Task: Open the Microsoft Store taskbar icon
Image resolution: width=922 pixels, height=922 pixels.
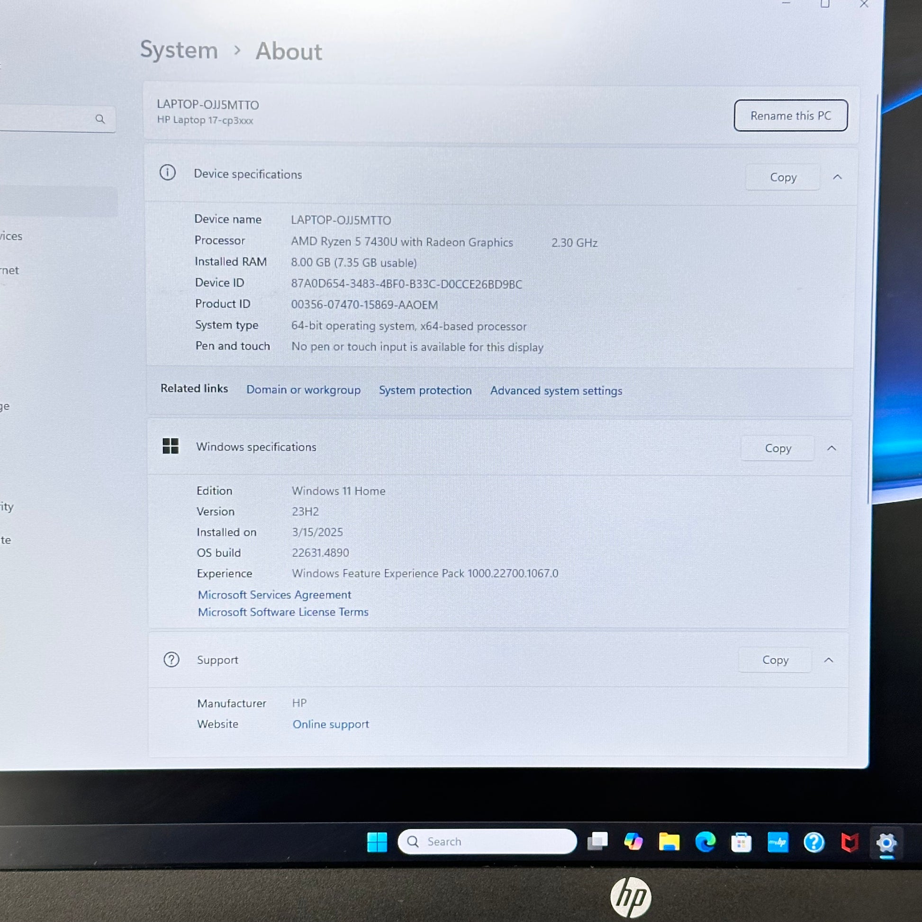Action: 741,842
